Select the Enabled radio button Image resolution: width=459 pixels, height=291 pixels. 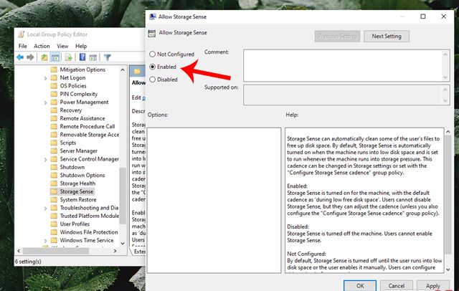point(152,67)
